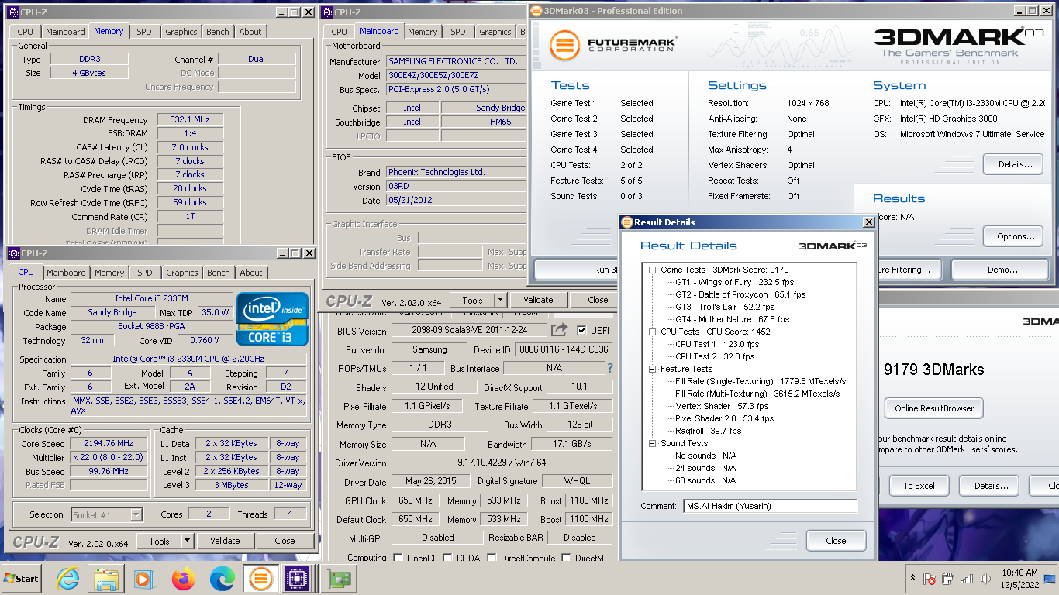
Task: Launch Internet Explorer from the taskbar
Action: [68, 578]
